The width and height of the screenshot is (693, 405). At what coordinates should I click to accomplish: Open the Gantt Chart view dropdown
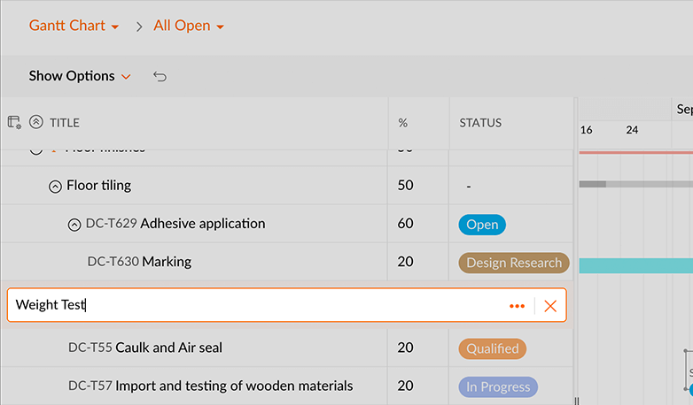(x=74, y=26)
